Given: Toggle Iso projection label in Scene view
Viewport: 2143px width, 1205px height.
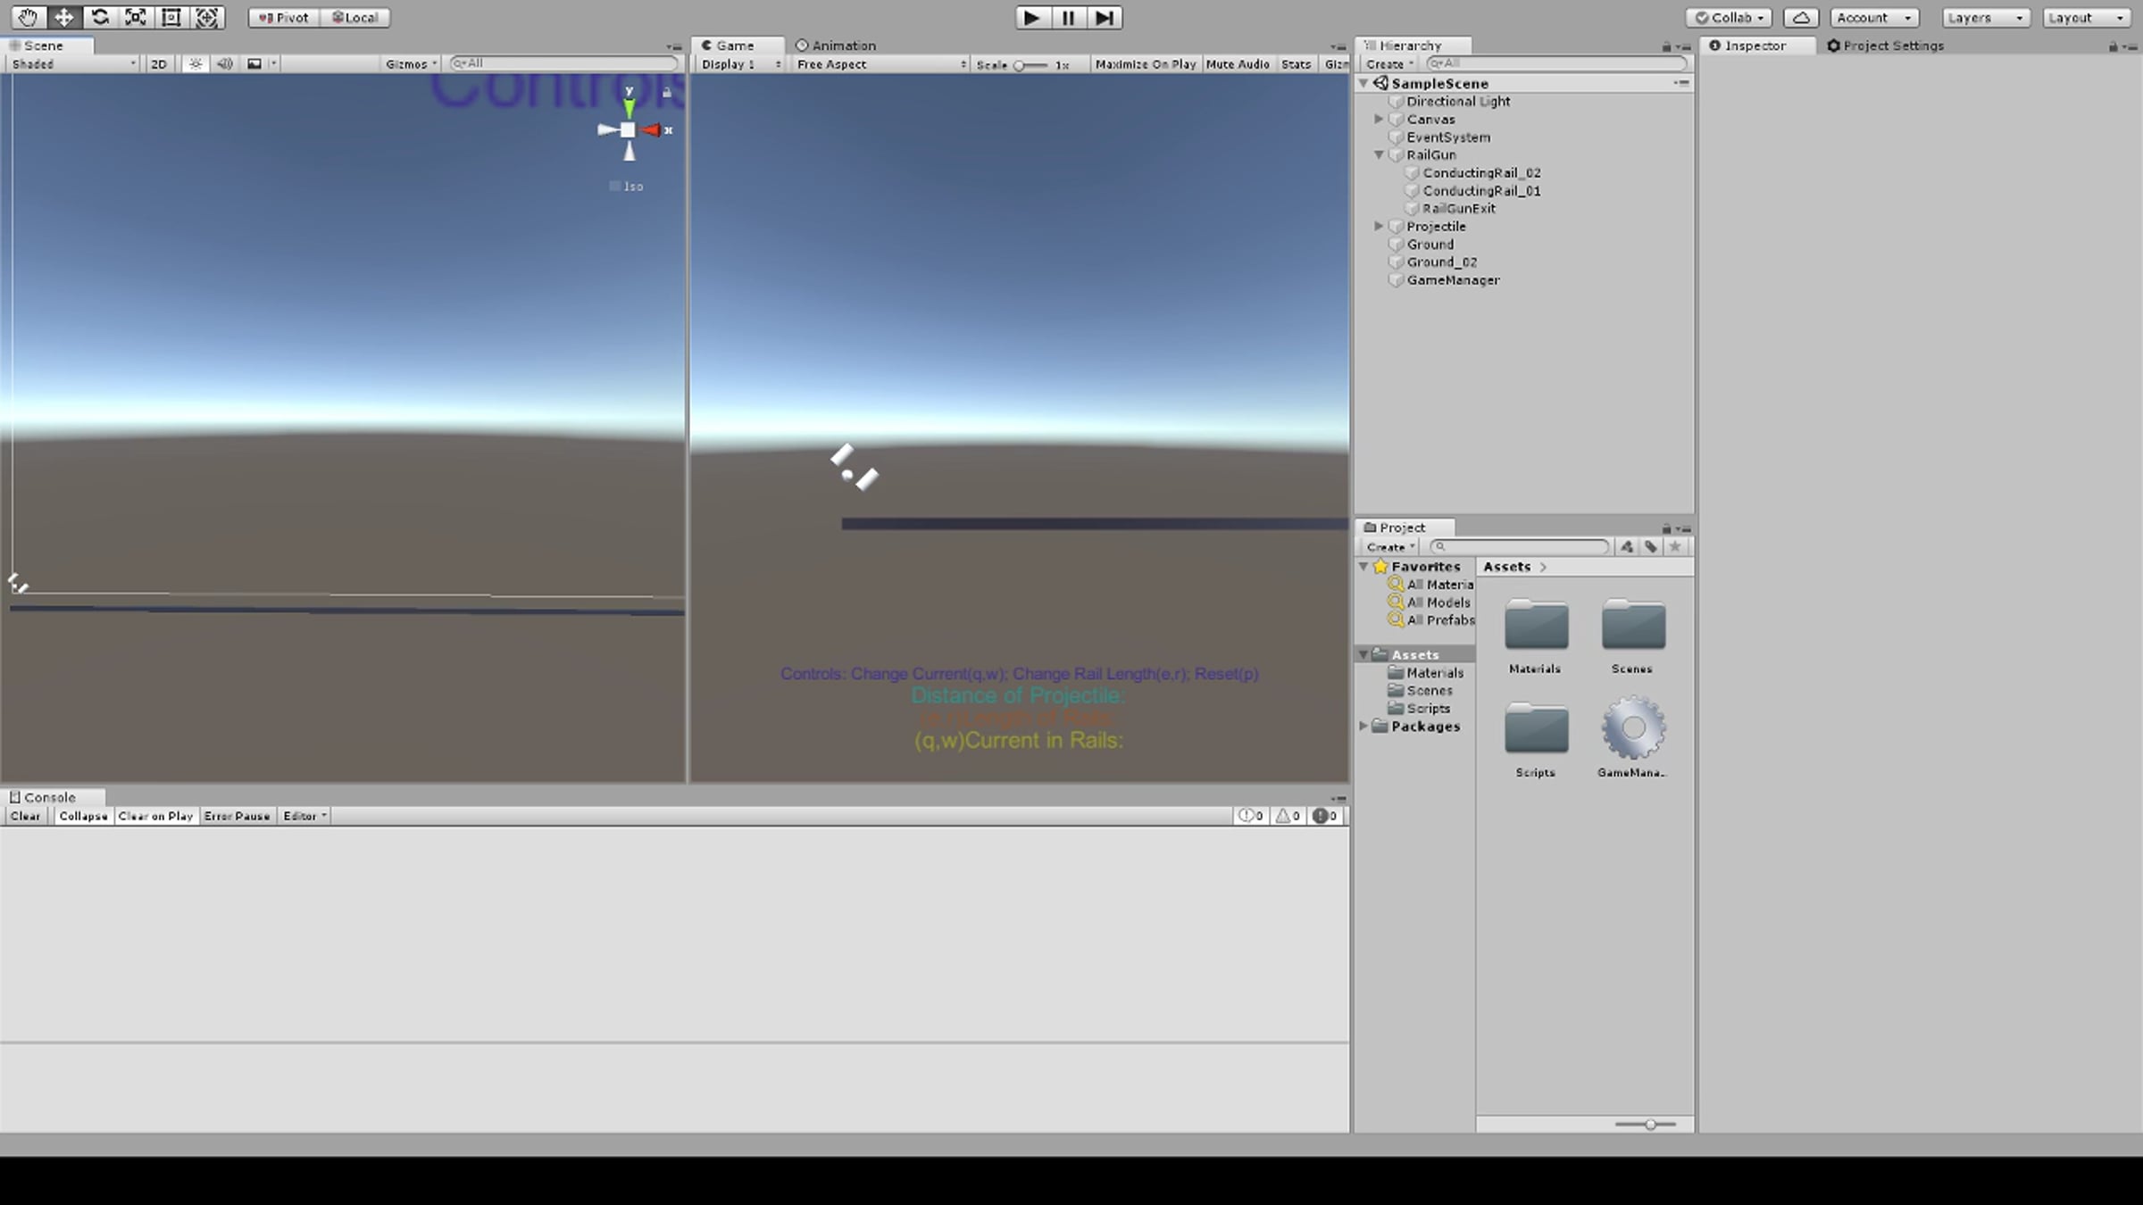Looking at the screenshot, I should 626,187.
